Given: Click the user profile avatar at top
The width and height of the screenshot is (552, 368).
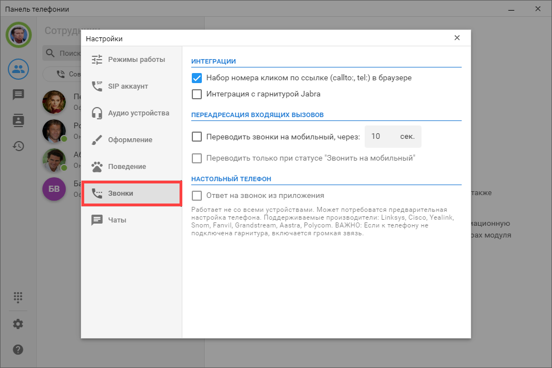Looking at the screenshot, I should pos(18,35).
